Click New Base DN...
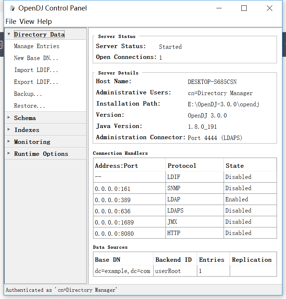286x299 pixels. click(x=36, y=58)
